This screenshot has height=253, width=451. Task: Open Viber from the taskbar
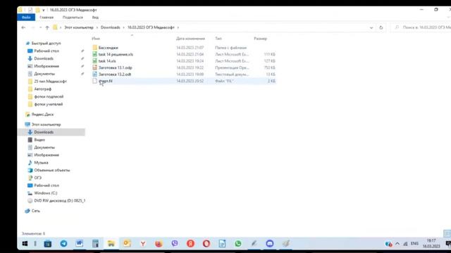(174, 244)
